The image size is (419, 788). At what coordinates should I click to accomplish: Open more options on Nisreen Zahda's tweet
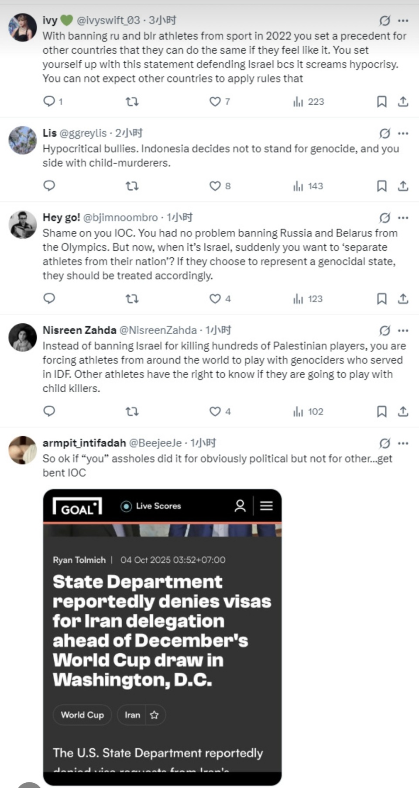click(403, 330)
